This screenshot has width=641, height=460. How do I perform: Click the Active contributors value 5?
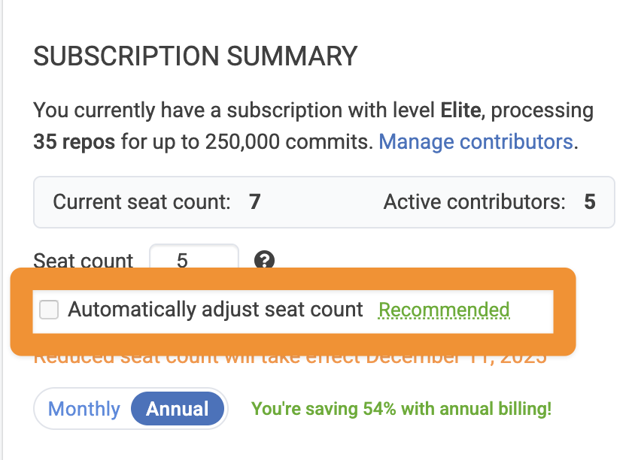590,201
